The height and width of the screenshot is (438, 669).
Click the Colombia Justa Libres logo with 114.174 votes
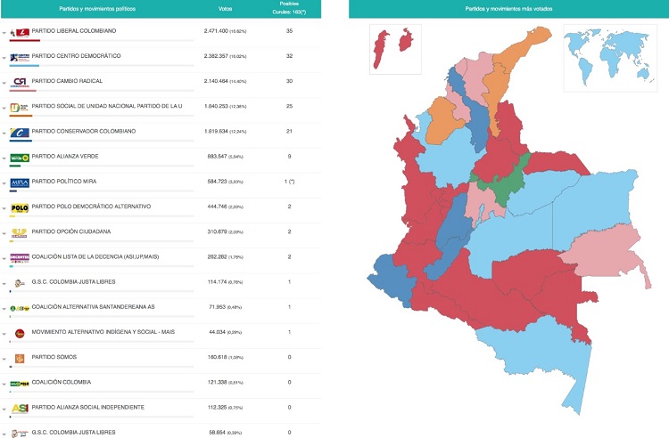20,283
